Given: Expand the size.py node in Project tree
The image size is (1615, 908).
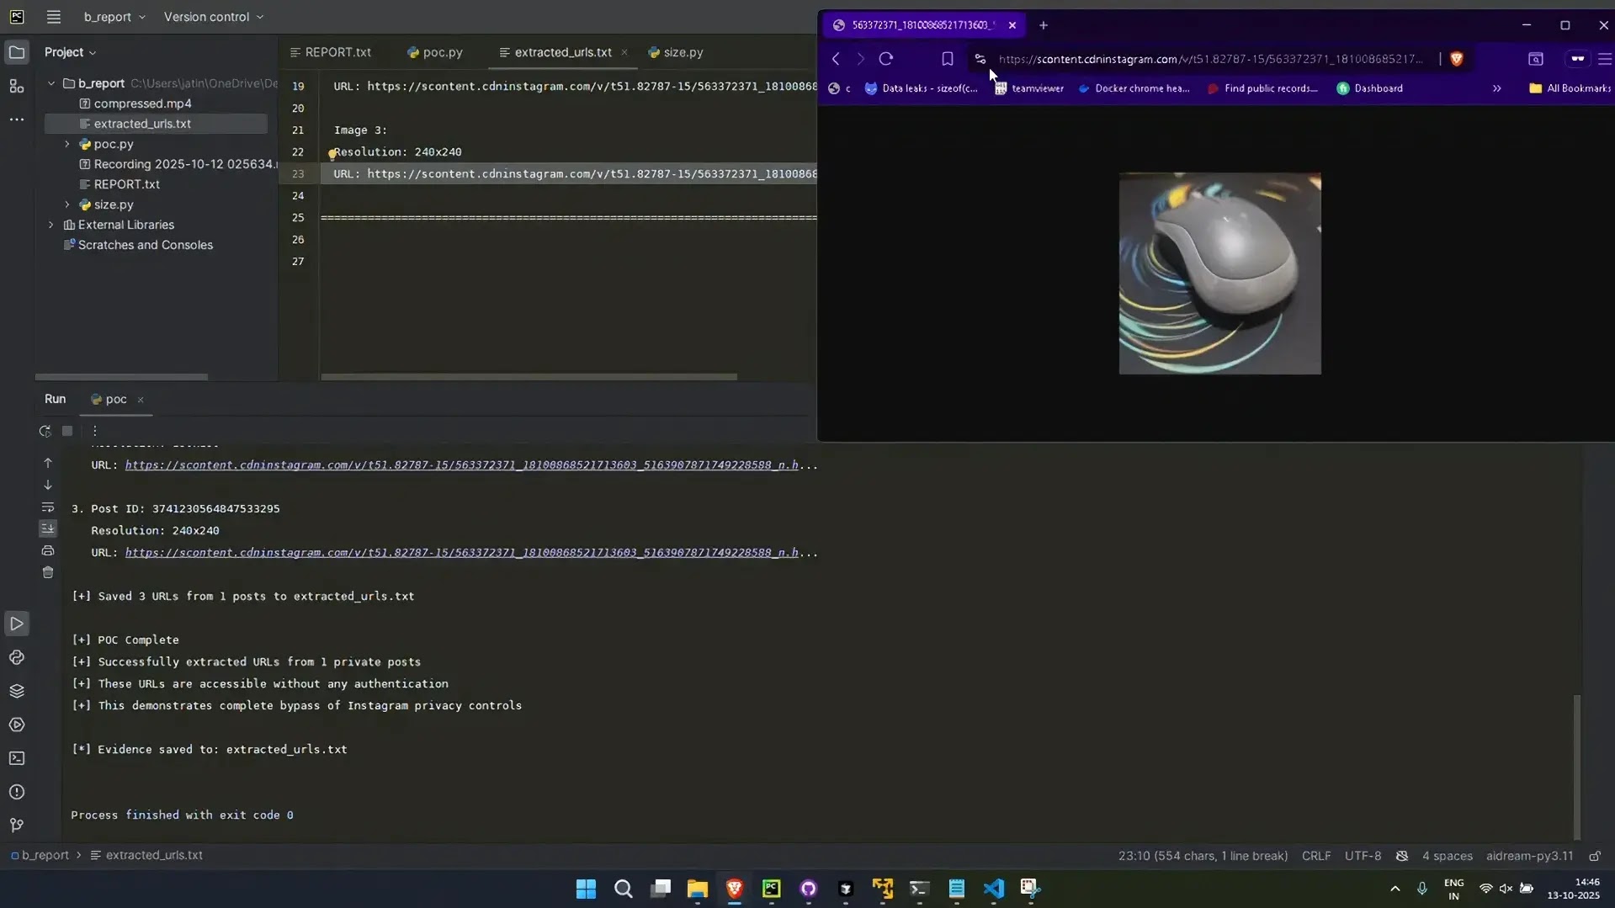Looking at the screenshot, I should (x=66, y=204).
